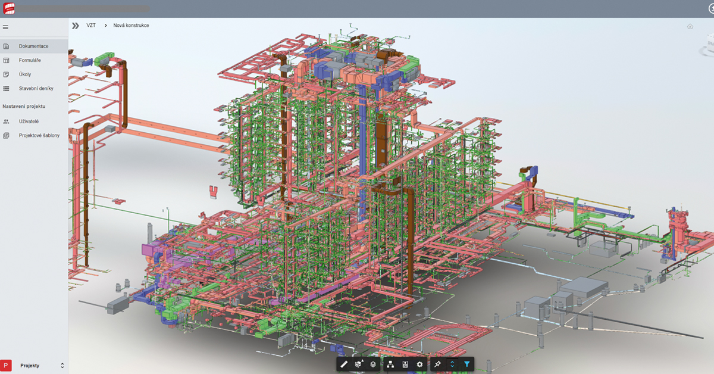The image size is (714, 374).
Task: Go to Úkoly section
Action: coord(34,74)
